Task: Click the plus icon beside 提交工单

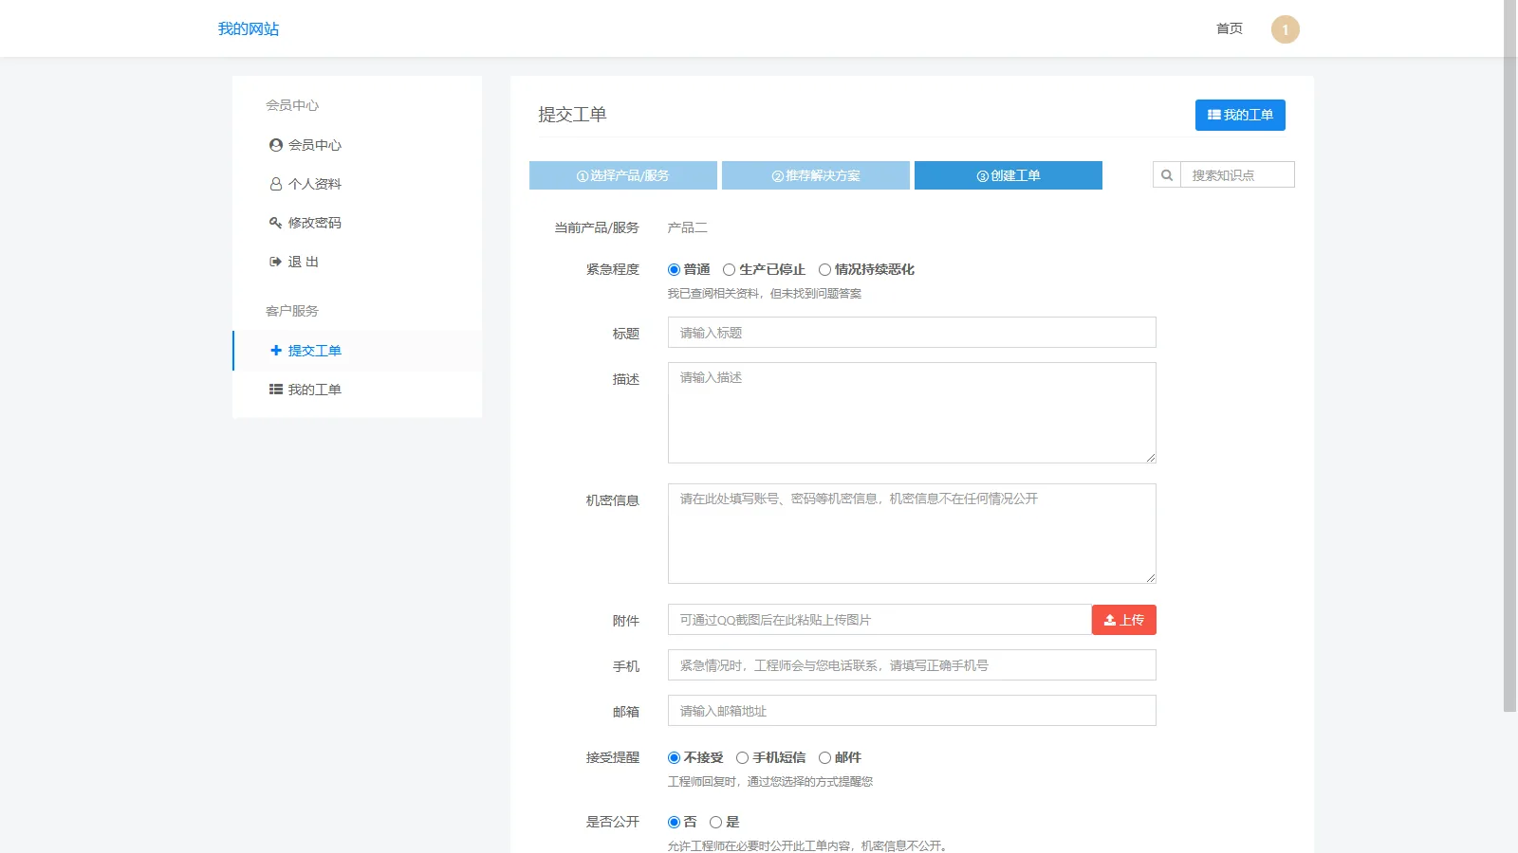Action: pyautogui.click(x=274, y=350)
